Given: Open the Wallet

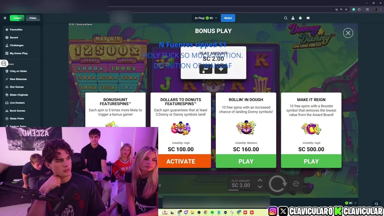Looking at the screenshot, I should pyautogui.click(x=228, y=18).
